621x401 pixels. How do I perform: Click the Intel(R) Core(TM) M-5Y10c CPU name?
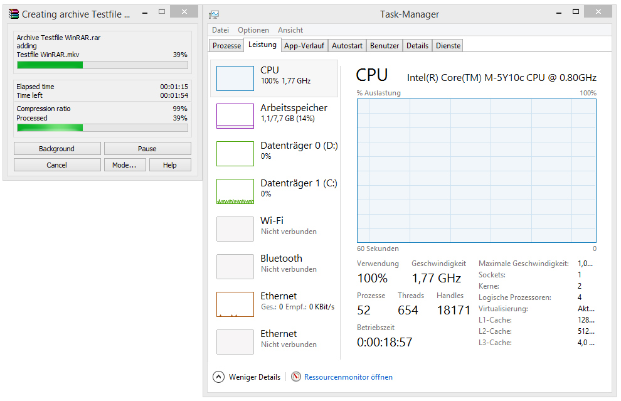click(x=501, y=78)
